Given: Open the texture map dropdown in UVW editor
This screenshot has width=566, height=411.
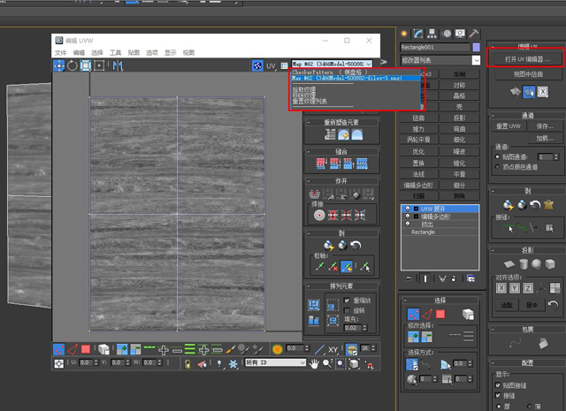Looking at the screenshot, I should point(331,65).
